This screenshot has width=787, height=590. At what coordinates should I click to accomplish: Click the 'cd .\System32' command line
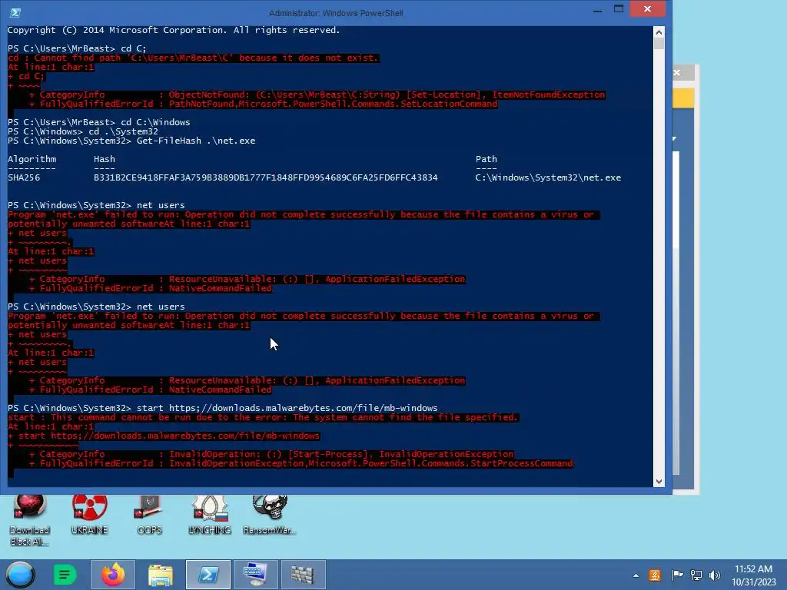[x=123, y=131]
